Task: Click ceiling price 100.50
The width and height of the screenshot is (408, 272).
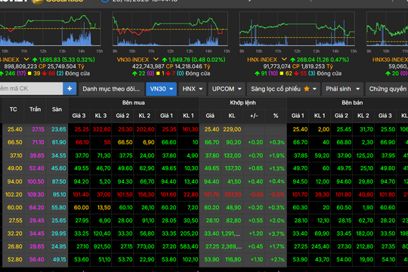Action: 36,181
